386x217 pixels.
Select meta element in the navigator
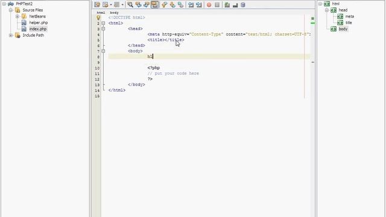pos(350,16)
